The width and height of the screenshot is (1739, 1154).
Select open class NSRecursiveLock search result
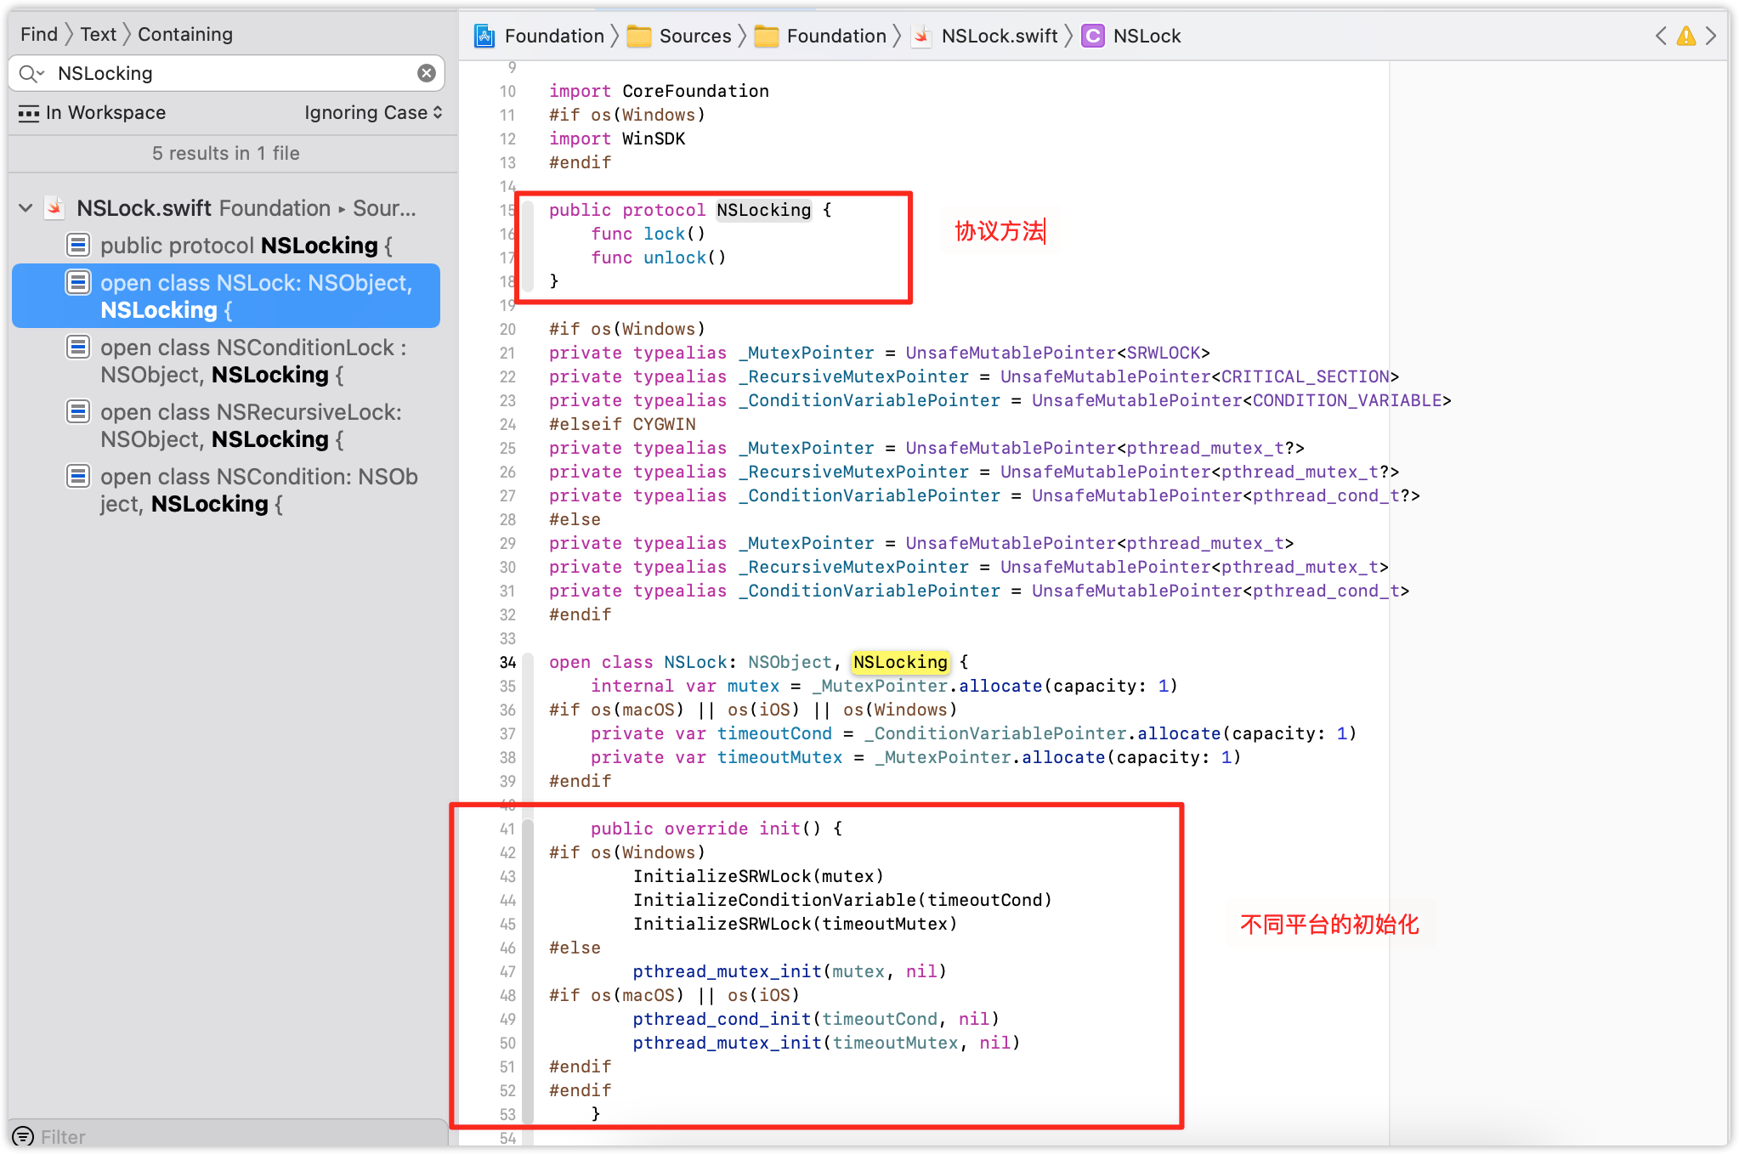(x=251, y=426)
